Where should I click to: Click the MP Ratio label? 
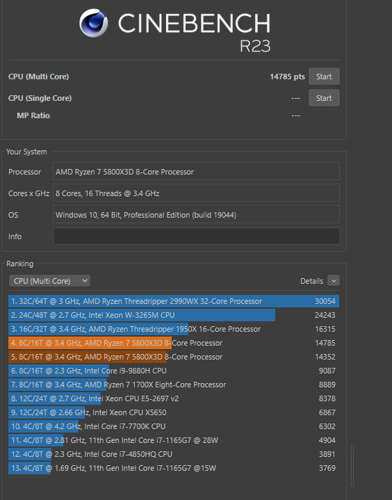point(33,115)
